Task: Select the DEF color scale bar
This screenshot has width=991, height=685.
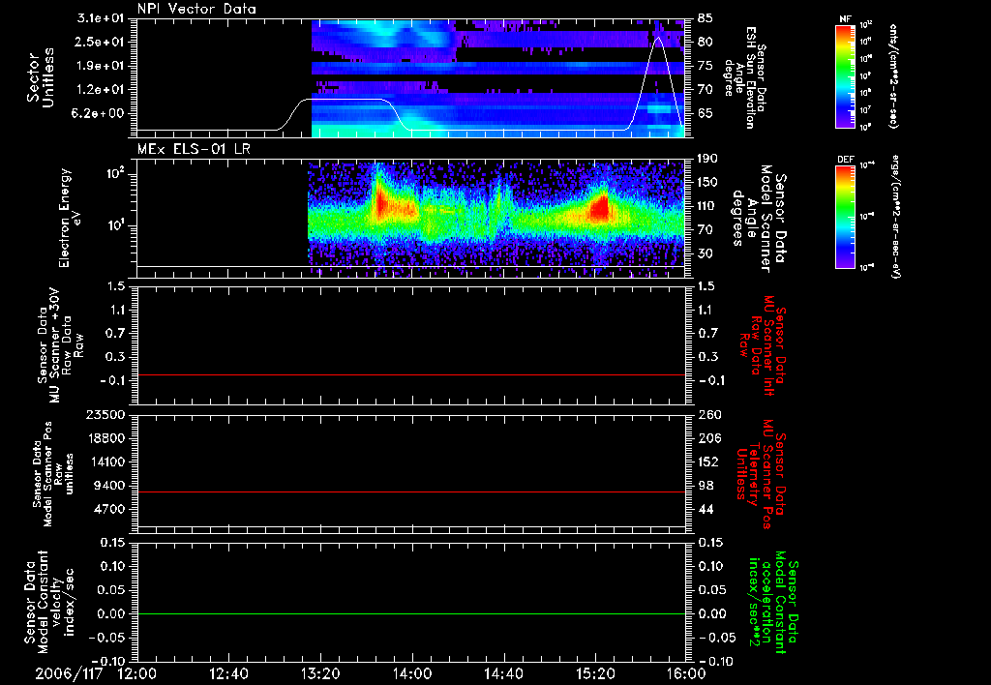Action: (845, 218)
